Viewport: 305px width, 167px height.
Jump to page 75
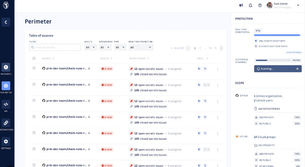click(215, 48)
